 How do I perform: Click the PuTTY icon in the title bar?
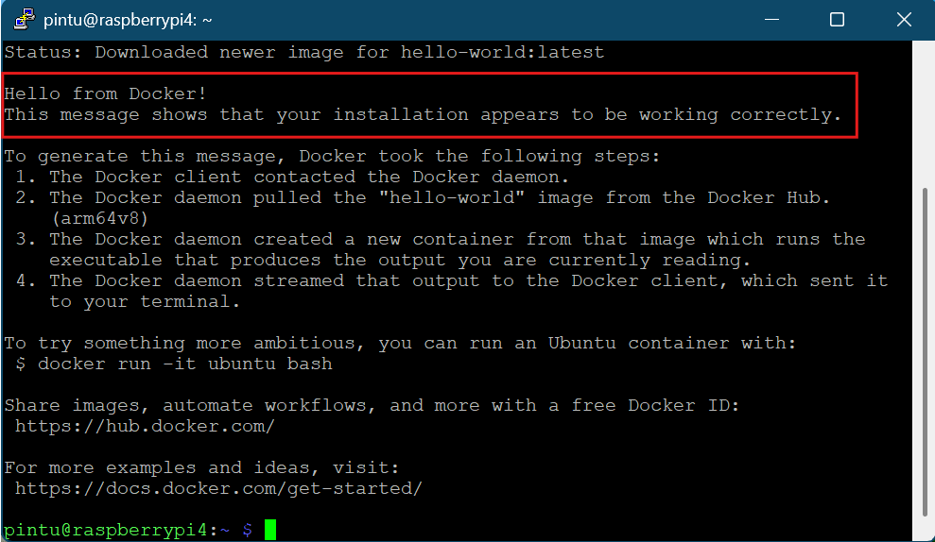point(24,19)
